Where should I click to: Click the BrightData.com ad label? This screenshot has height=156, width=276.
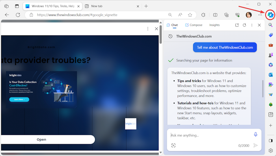41,47
